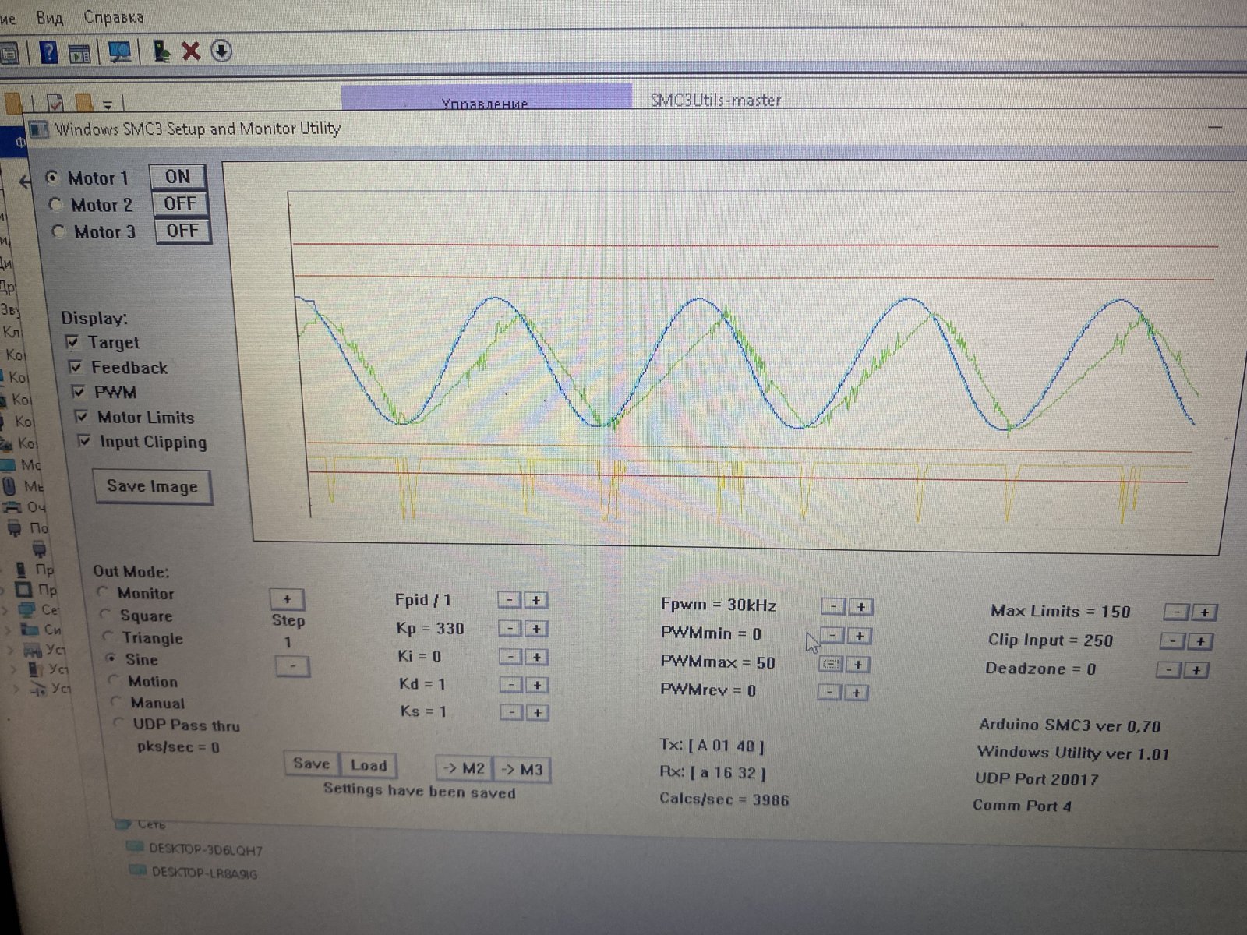Screen dimensions: 1247x935
Task: Toggle the Input Clipping checkbox
Action: coord(84,441)
